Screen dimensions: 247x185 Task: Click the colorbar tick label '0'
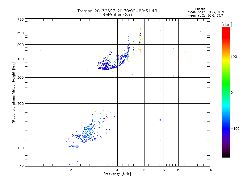232,93
